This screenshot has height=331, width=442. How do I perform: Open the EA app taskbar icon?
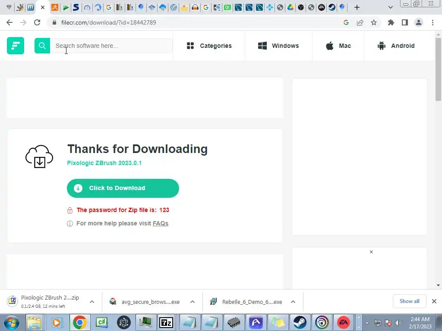coord(344,322)
